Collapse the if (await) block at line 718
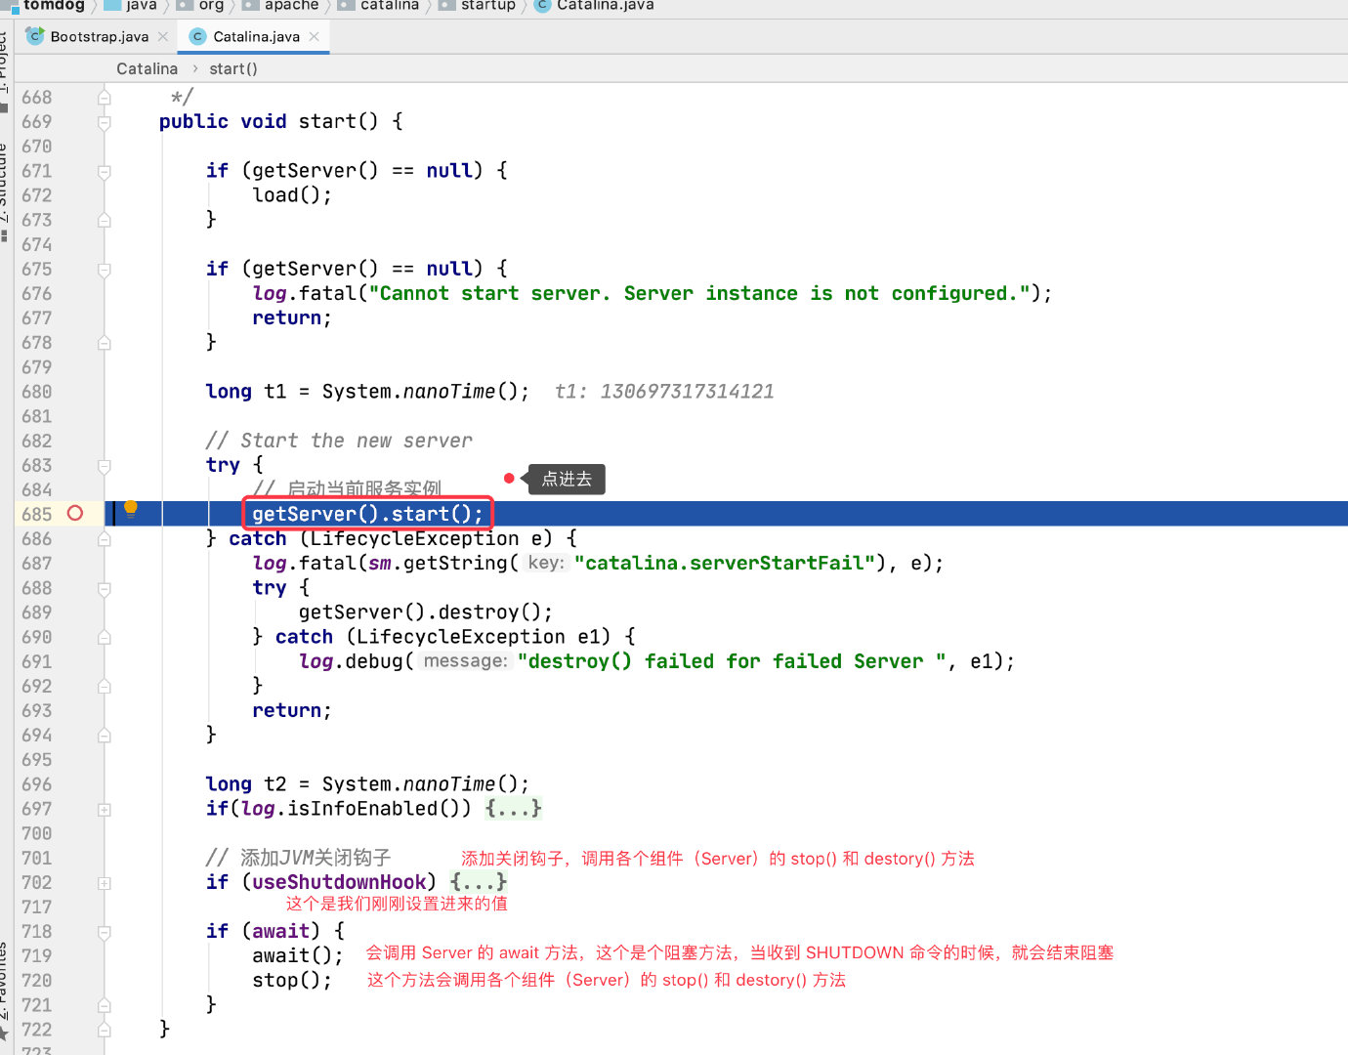Viewport: 1348px width, 1055px height. 105,932
